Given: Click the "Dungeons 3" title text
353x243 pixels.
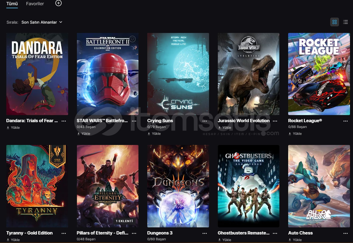Looking at the screenshot, I should pyautogui.click(x=160, y=233).
